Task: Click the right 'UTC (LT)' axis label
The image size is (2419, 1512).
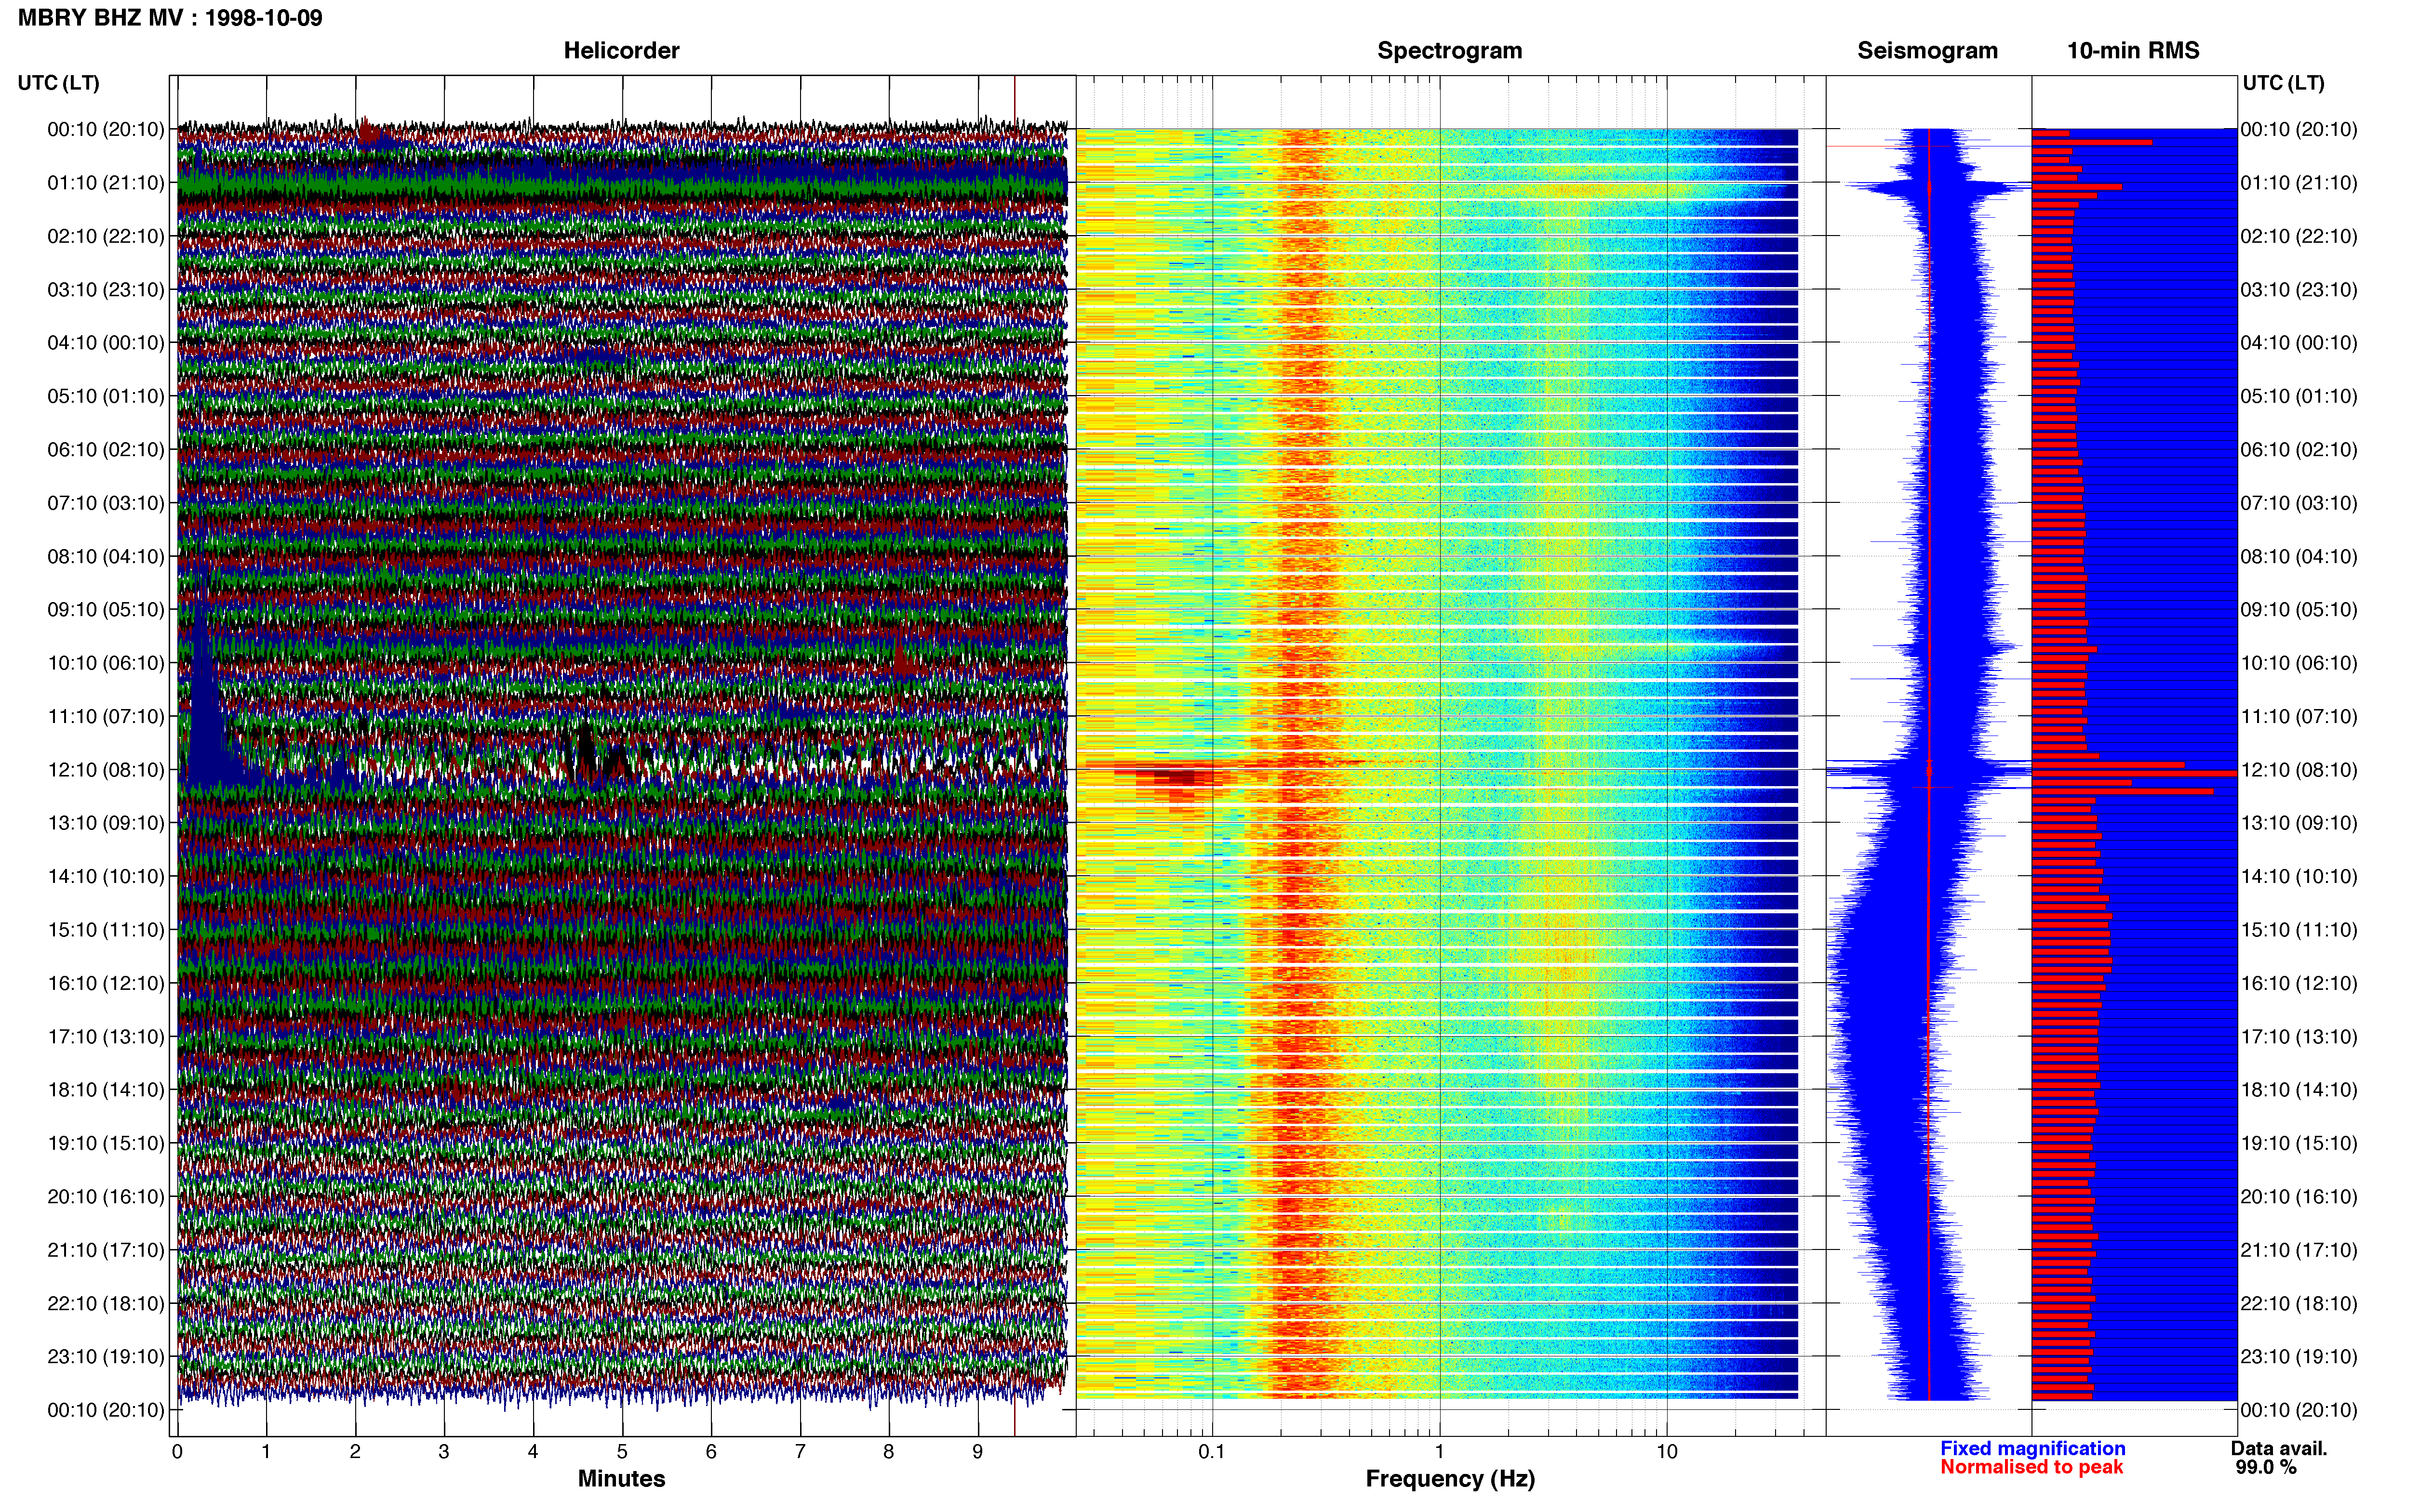Action: (2284, 83)
